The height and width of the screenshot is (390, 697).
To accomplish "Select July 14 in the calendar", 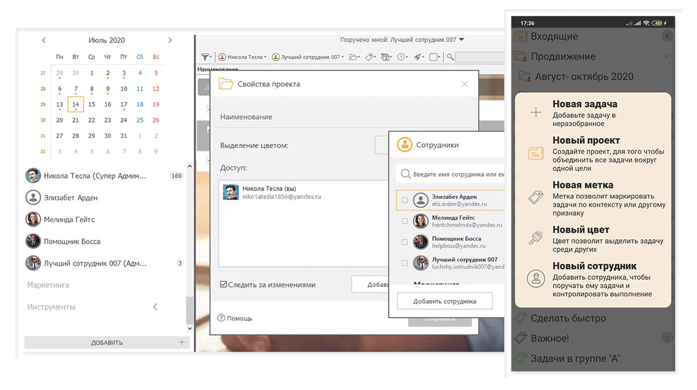I will (x=75, y=104).
